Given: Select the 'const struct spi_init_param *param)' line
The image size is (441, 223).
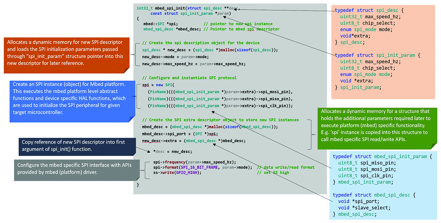Looking at the screenshot, I should click(x=191, y=14).
